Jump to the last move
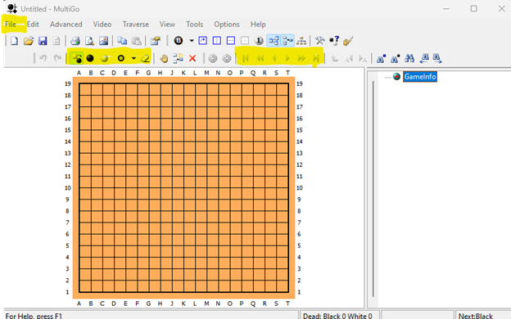 coord(316,58)
